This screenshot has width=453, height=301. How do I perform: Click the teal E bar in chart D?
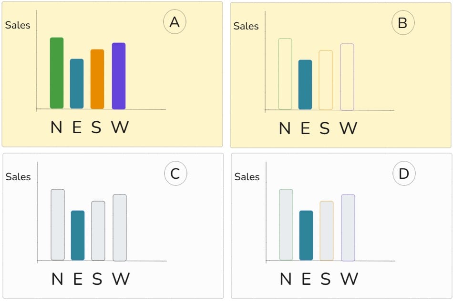(306, 235)
